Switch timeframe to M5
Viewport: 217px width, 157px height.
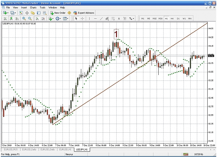point(149,18)
